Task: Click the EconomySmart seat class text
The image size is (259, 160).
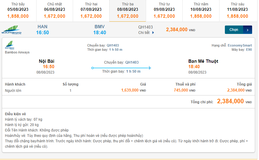Action: click(240, 45)
